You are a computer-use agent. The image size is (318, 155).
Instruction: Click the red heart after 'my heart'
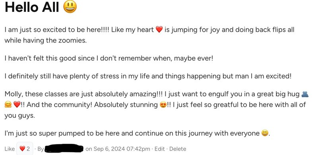pos(159,30)
